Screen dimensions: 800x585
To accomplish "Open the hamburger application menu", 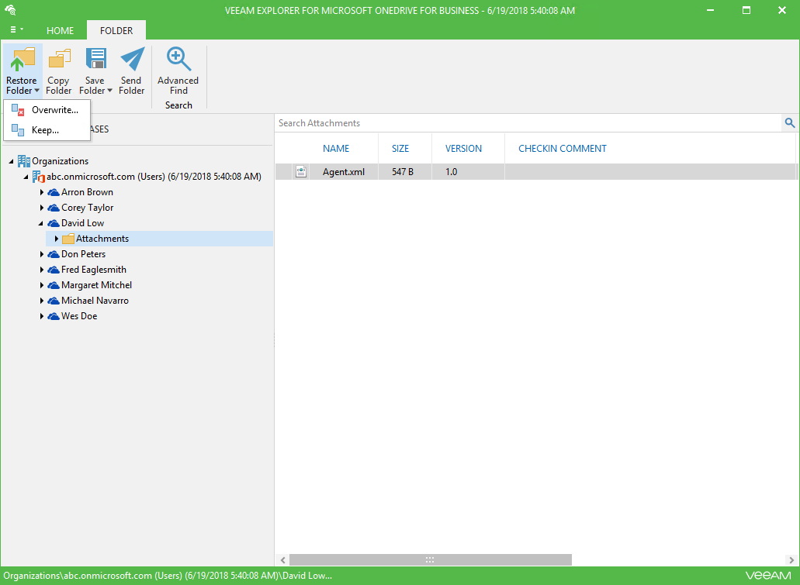I will [x=16, y=29].
